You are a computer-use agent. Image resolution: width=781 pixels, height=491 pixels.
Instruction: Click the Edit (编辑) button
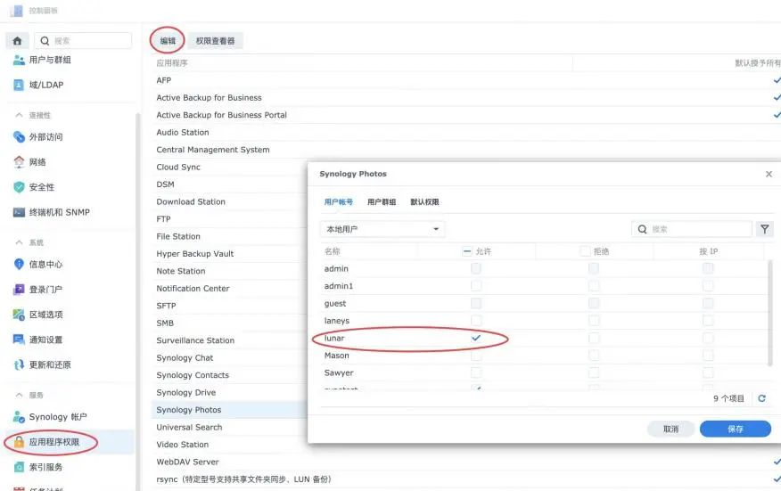(x=168, y=41)
